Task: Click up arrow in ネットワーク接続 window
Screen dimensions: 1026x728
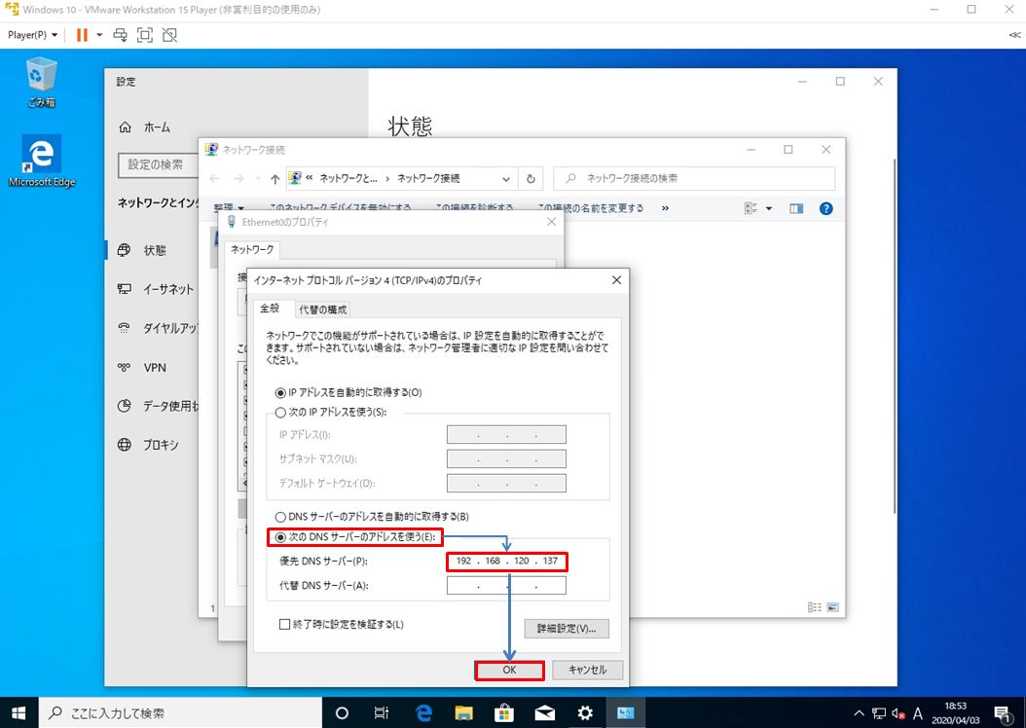Action: pyautogui.click(x=275, y=178)
